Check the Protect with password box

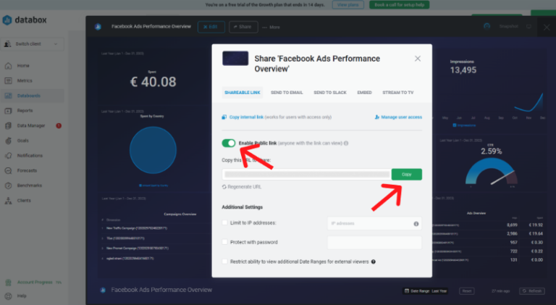(226, 242)
